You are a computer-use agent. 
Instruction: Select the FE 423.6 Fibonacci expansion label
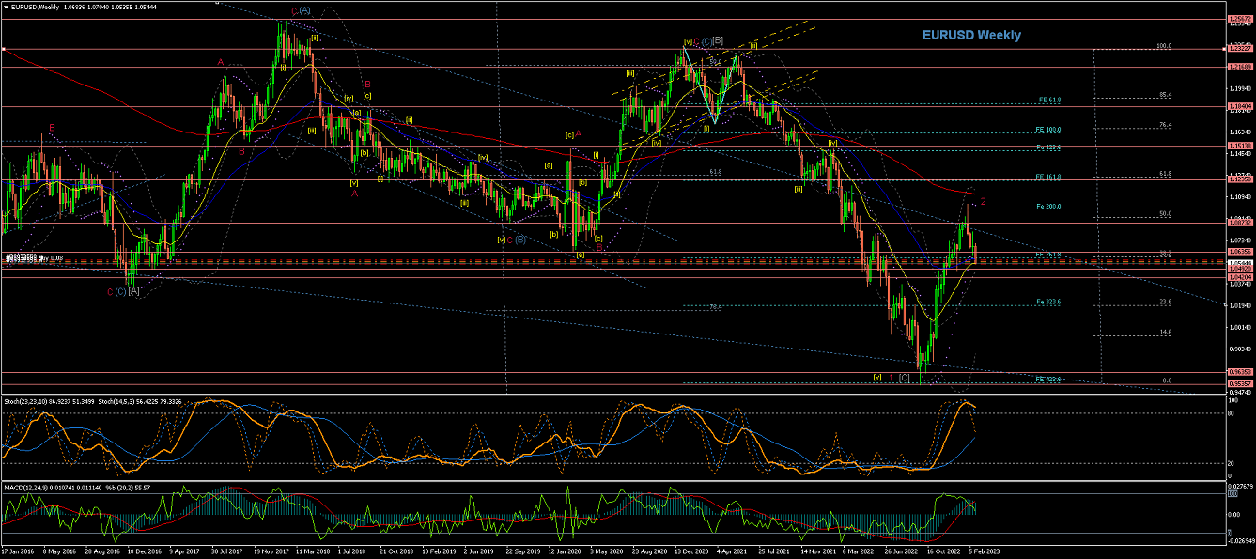(1047, 379)
